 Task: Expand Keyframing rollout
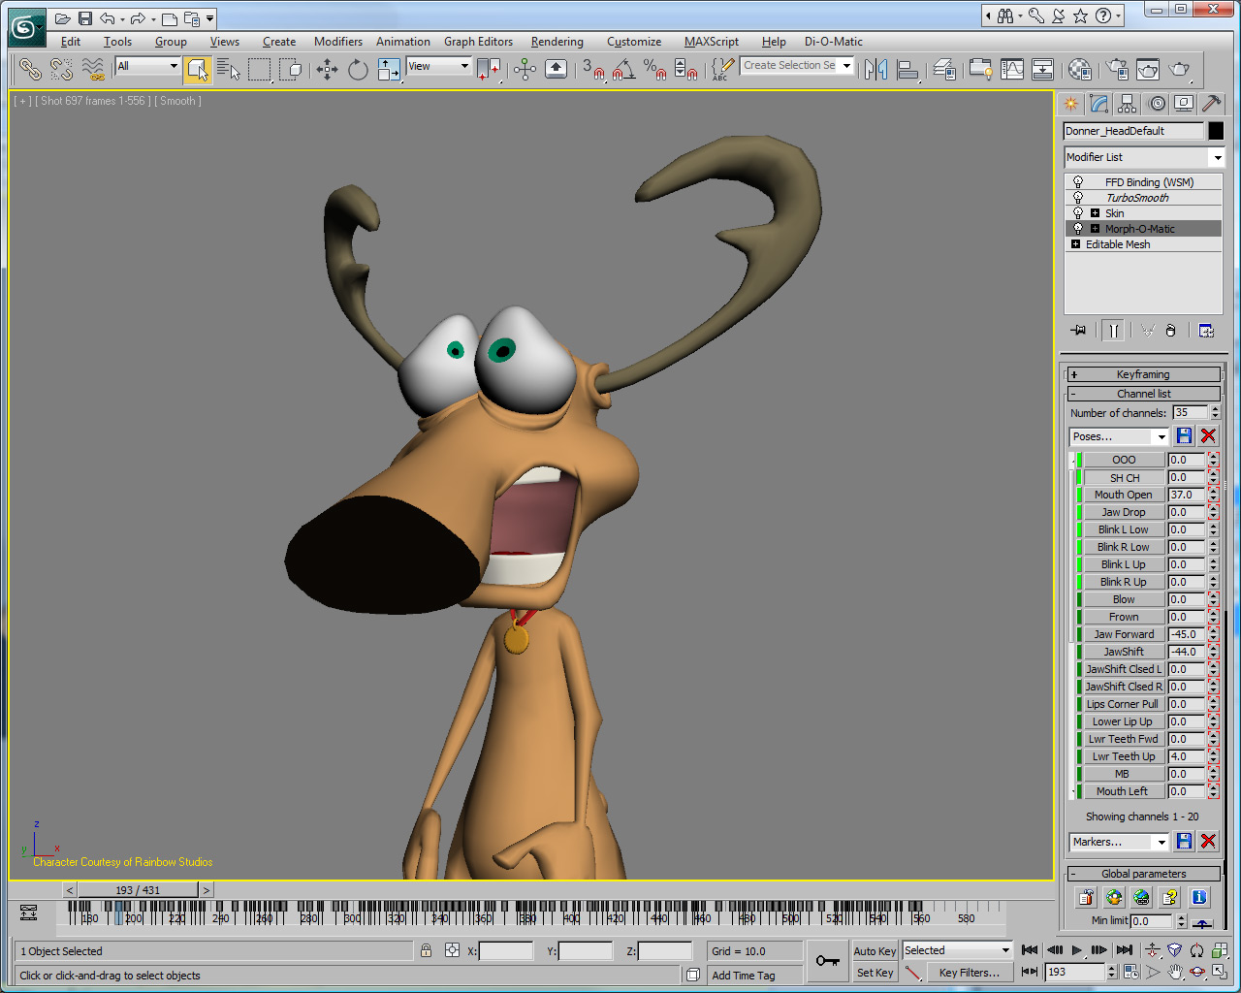point(1143,374)
